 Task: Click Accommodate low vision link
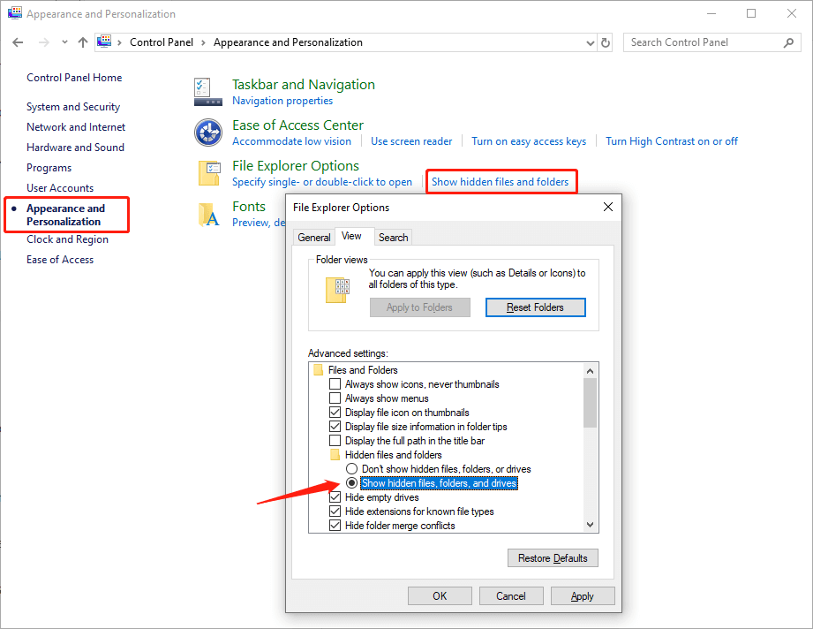point(291,141)
